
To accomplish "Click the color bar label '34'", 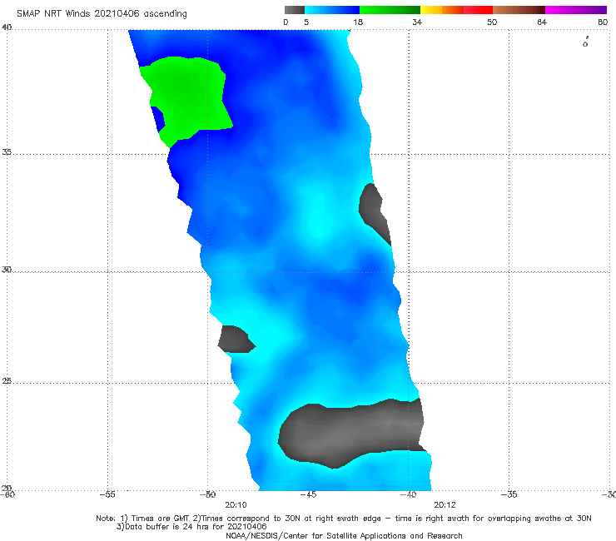I will [417, 22].
